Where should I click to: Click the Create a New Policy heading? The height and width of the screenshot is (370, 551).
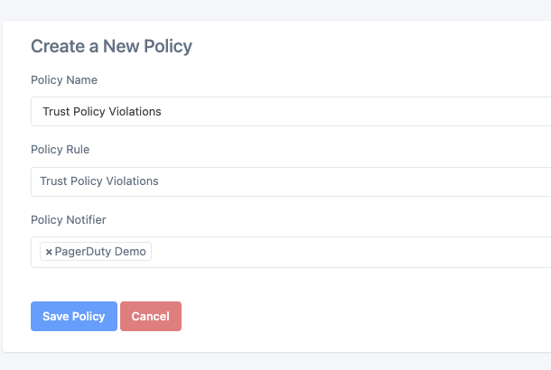111,46
